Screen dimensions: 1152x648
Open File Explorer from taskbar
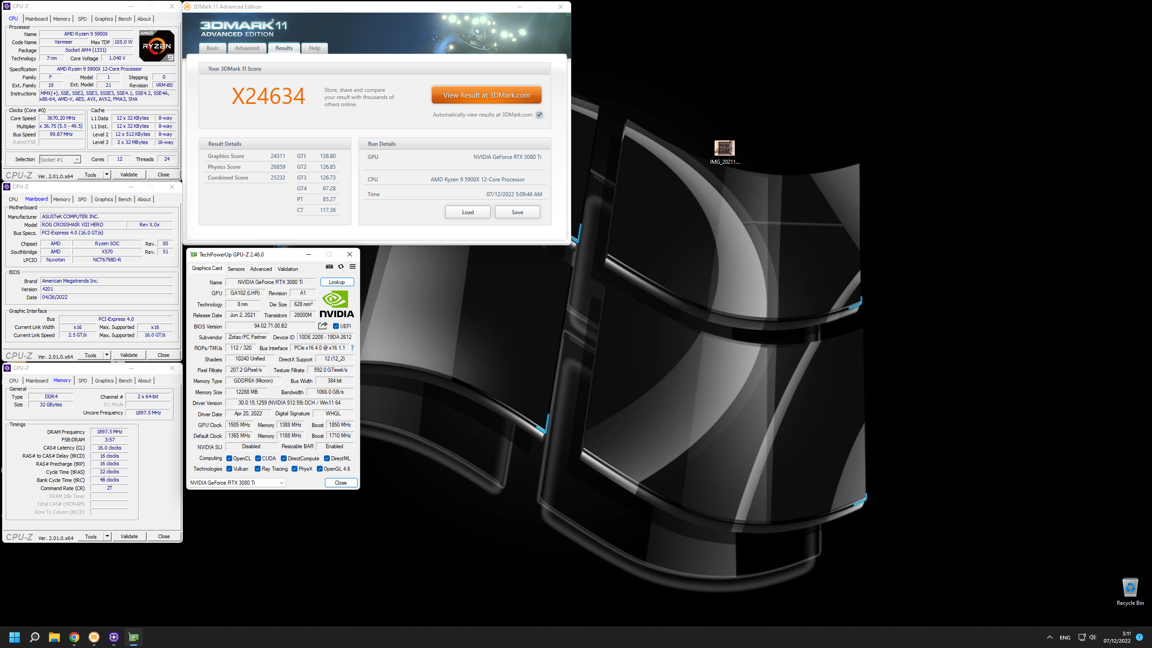[x=54, y=637]
